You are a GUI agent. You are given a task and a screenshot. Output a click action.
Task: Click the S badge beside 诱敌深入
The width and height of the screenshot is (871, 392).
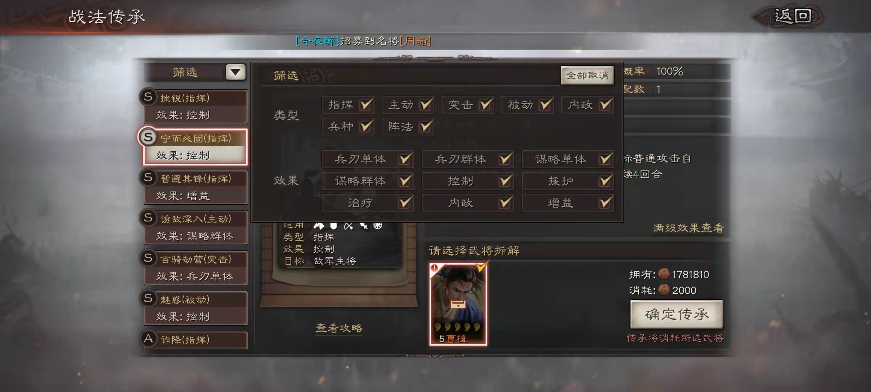point(148,218)
